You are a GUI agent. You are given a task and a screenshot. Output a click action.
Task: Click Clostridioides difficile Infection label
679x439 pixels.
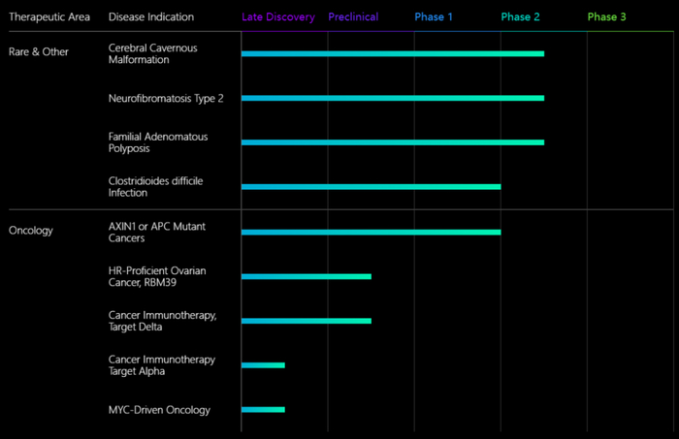[x=155, y=187]
